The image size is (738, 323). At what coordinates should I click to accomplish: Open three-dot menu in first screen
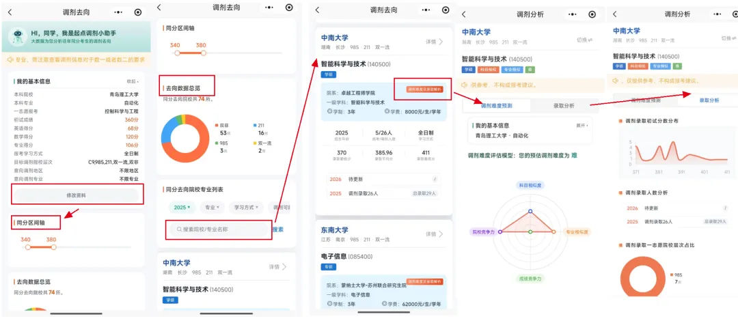(119, 12)
